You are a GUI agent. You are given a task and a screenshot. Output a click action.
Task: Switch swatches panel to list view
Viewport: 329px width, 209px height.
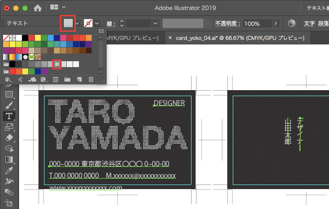pyautogui.click(x=101, y=30)
